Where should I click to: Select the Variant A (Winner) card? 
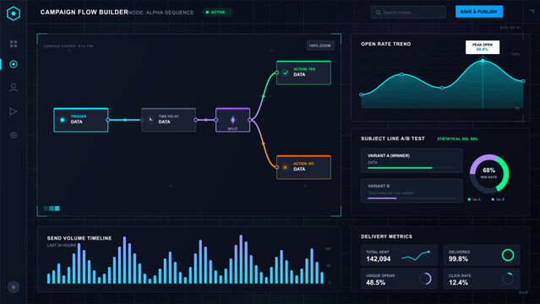point(412,160)
